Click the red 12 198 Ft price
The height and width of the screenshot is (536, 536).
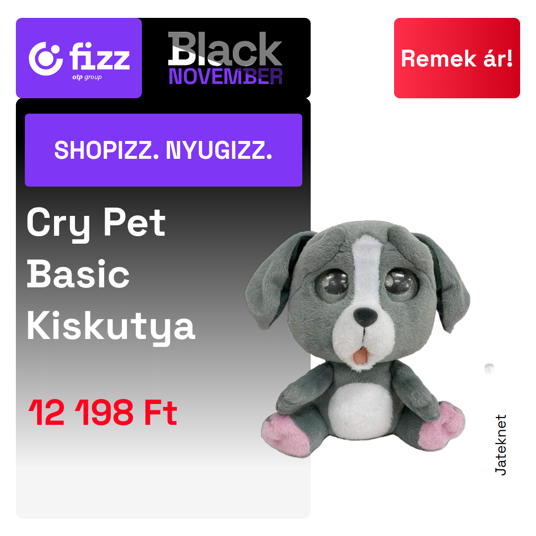[103, 412]
